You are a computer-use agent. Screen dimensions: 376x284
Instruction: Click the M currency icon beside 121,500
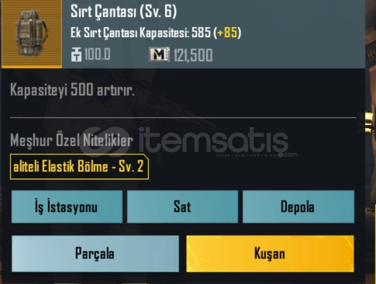[x=159, y=54]
